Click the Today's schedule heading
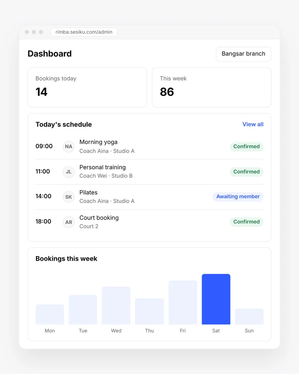The width and height of the screenshot is (299, 374). (64, 125)
